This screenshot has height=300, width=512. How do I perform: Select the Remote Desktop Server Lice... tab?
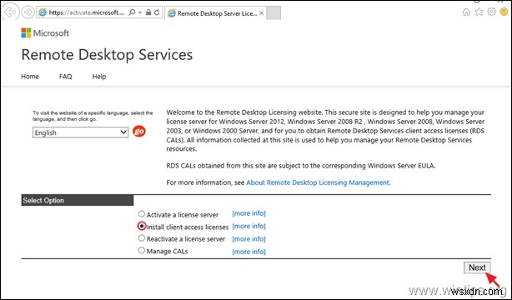(x=215, y=13)
